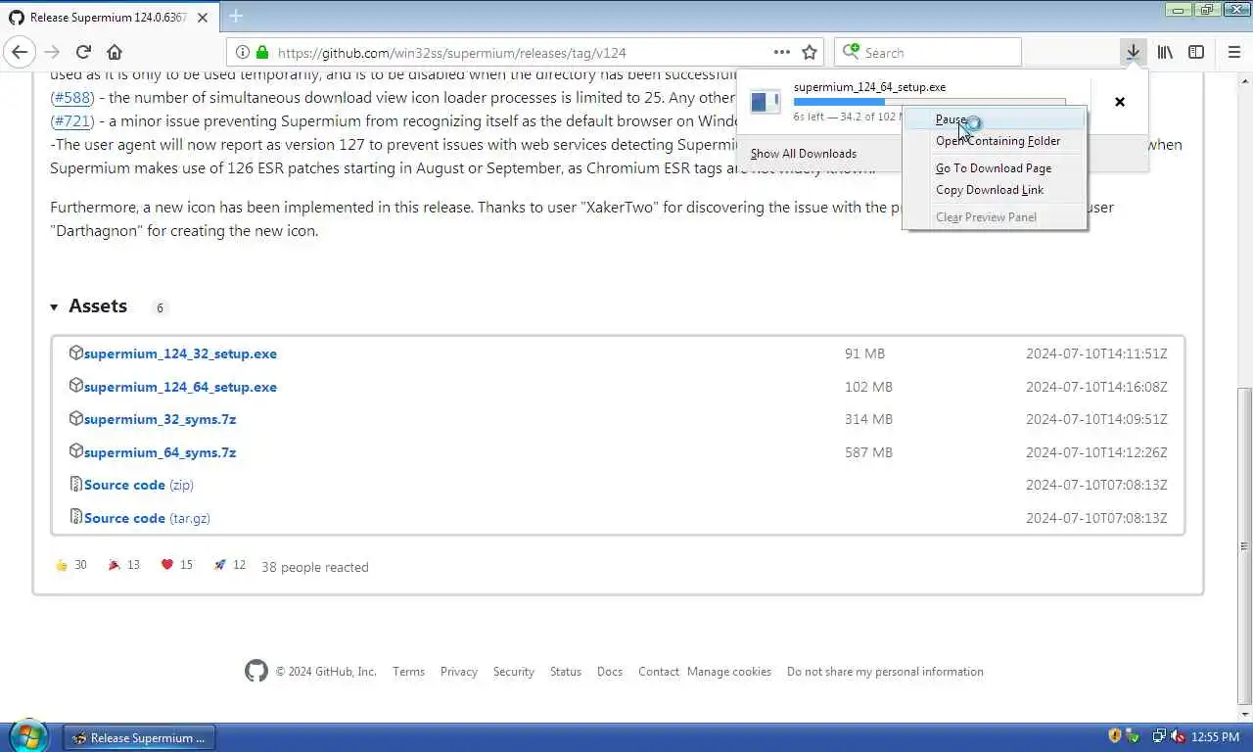Open the Windows Start button
The width and height of the screenshot is (1253, 752).
(x=27, y=736)
